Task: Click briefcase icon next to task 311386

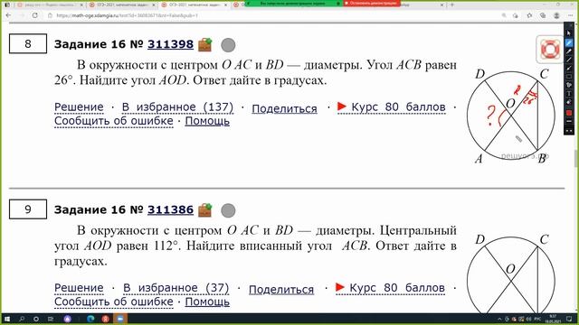Action: [205, 210]
